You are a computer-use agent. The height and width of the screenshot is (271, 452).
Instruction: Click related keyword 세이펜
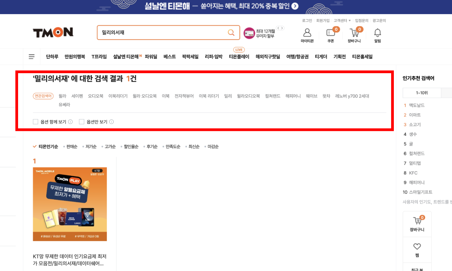77,96
